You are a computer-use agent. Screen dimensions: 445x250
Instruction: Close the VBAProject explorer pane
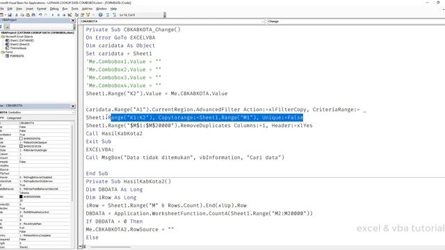click(x=73, y=20)
